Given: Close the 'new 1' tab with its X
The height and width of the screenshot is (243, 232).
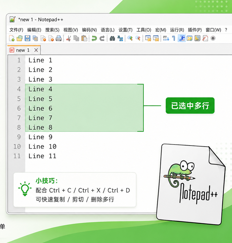Looking at the screenshot, I should click(36, 50).
